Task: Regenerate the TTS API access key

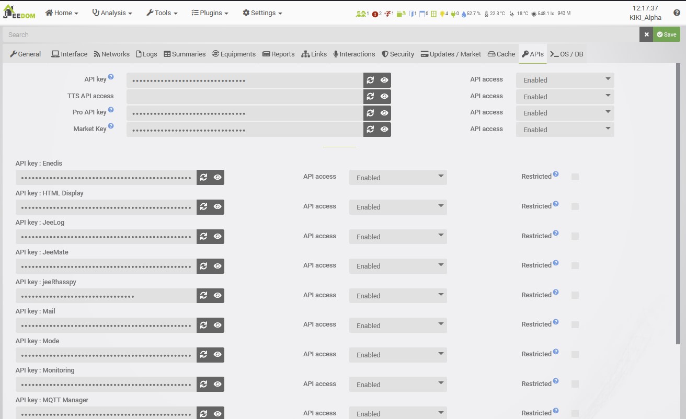Action: [x=370, y=97]
